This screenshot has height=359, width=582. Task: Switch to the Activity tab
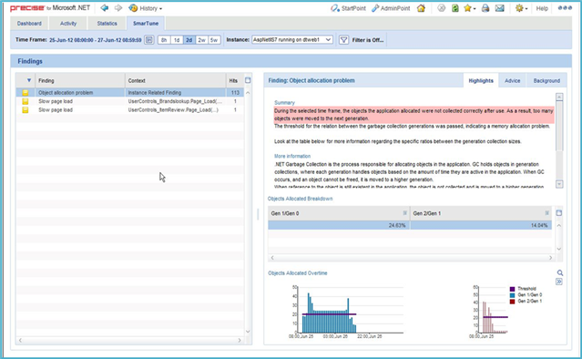click(x=68, y=24)
